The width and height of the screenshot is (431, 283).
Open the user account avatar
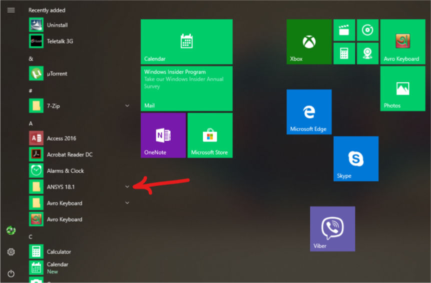coord(11,230)
